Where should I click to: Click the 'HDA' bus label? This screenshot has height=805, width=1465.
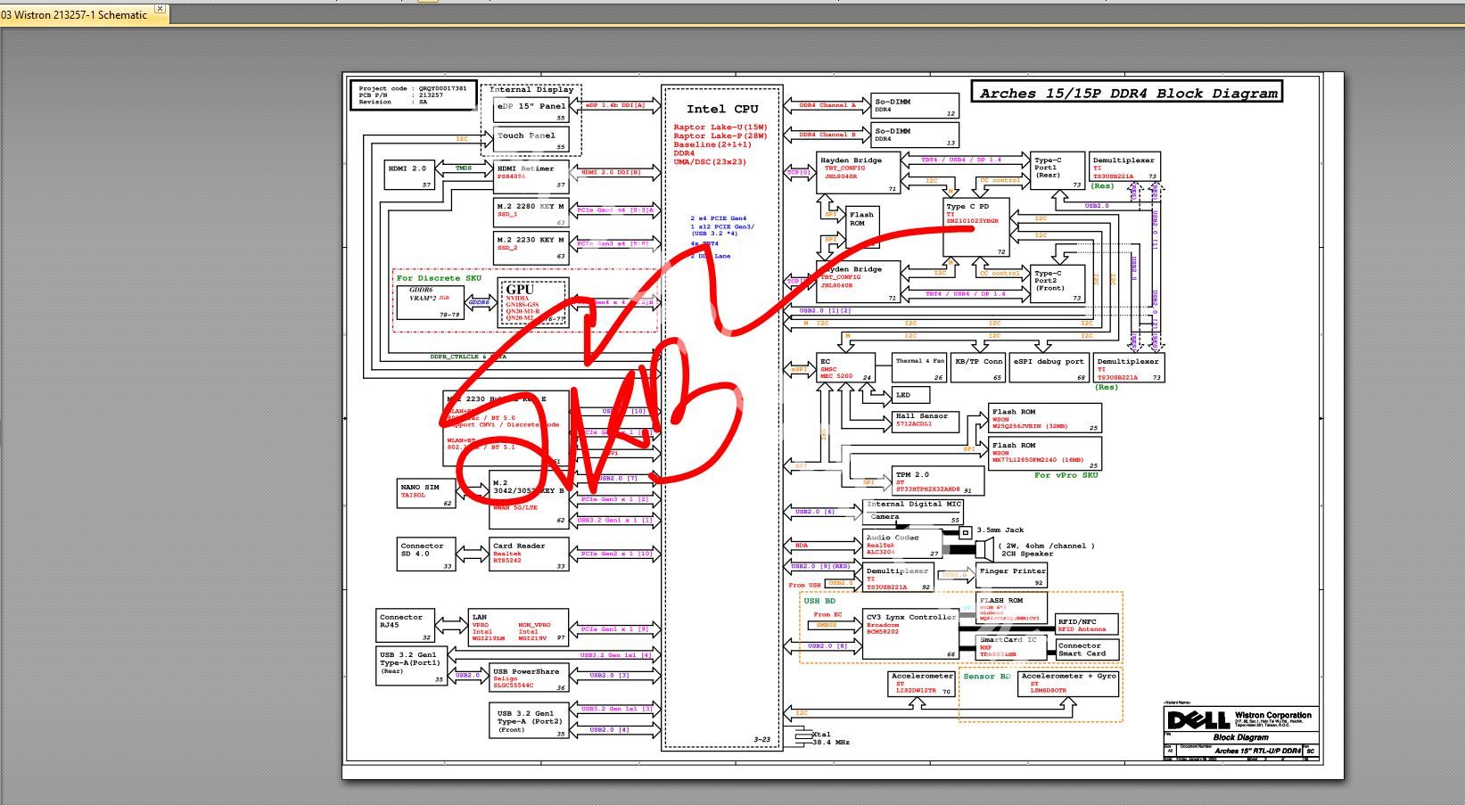[x=802, y=546]
